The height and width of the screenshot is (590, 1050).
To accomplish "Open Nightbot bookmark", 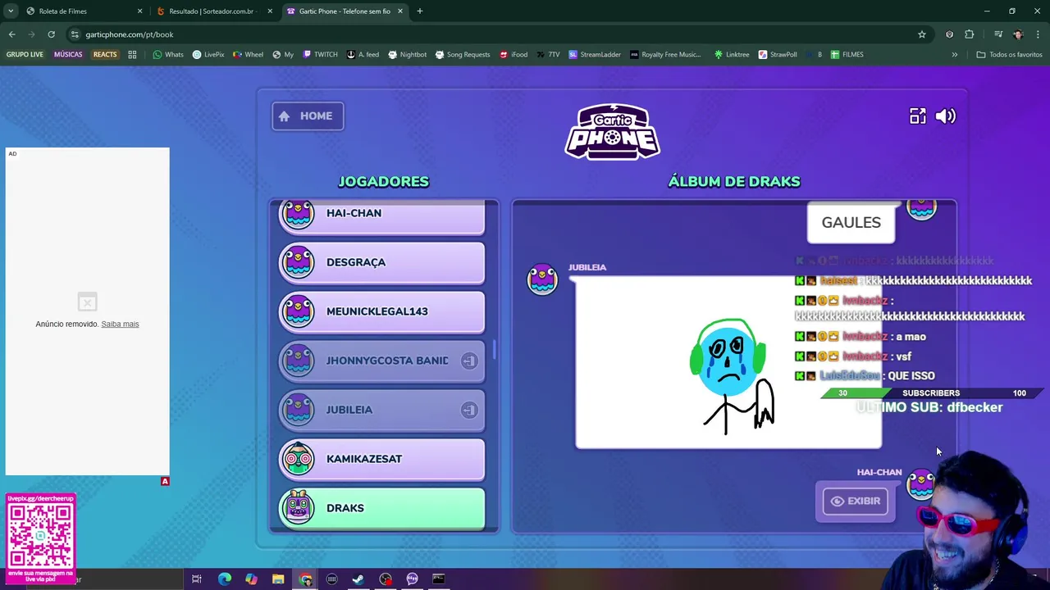I will point(407,55).
